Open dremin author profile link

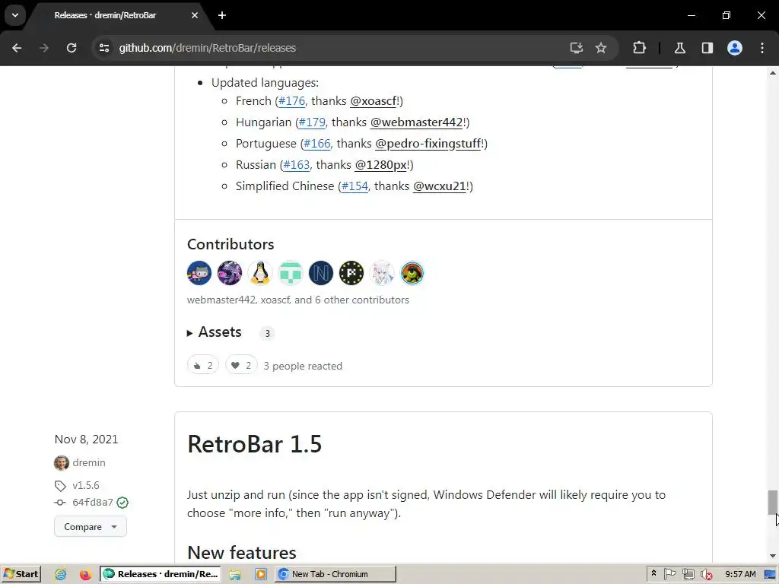tap(89, 463)
